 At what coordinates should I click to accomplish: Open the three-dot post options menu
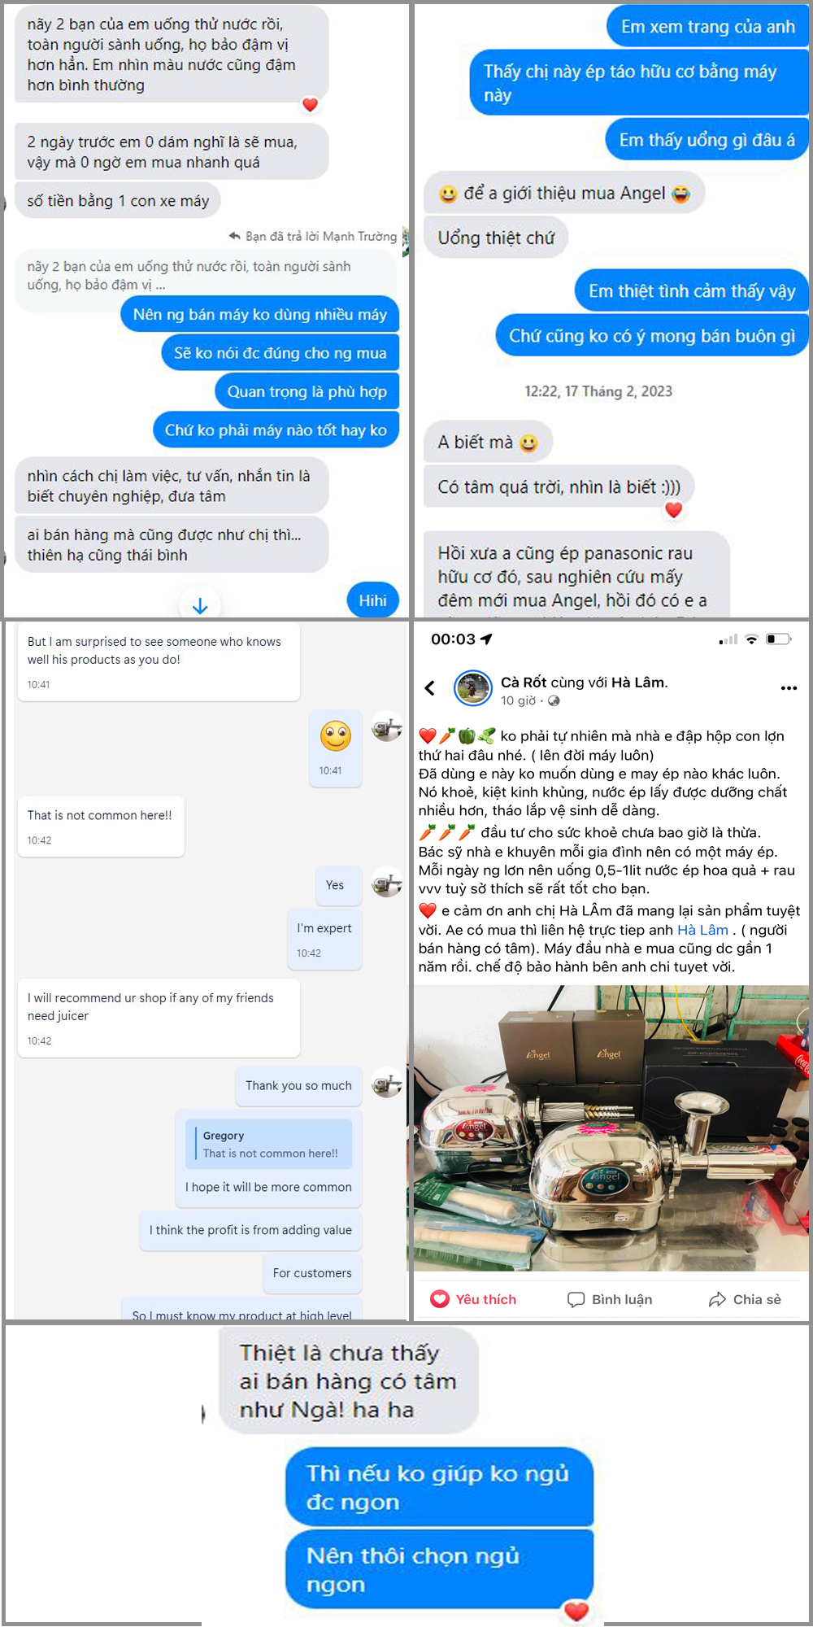789,688
